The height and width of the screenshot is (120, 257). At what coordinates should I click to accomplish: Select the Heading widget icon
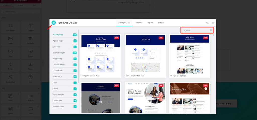[30, 26]
